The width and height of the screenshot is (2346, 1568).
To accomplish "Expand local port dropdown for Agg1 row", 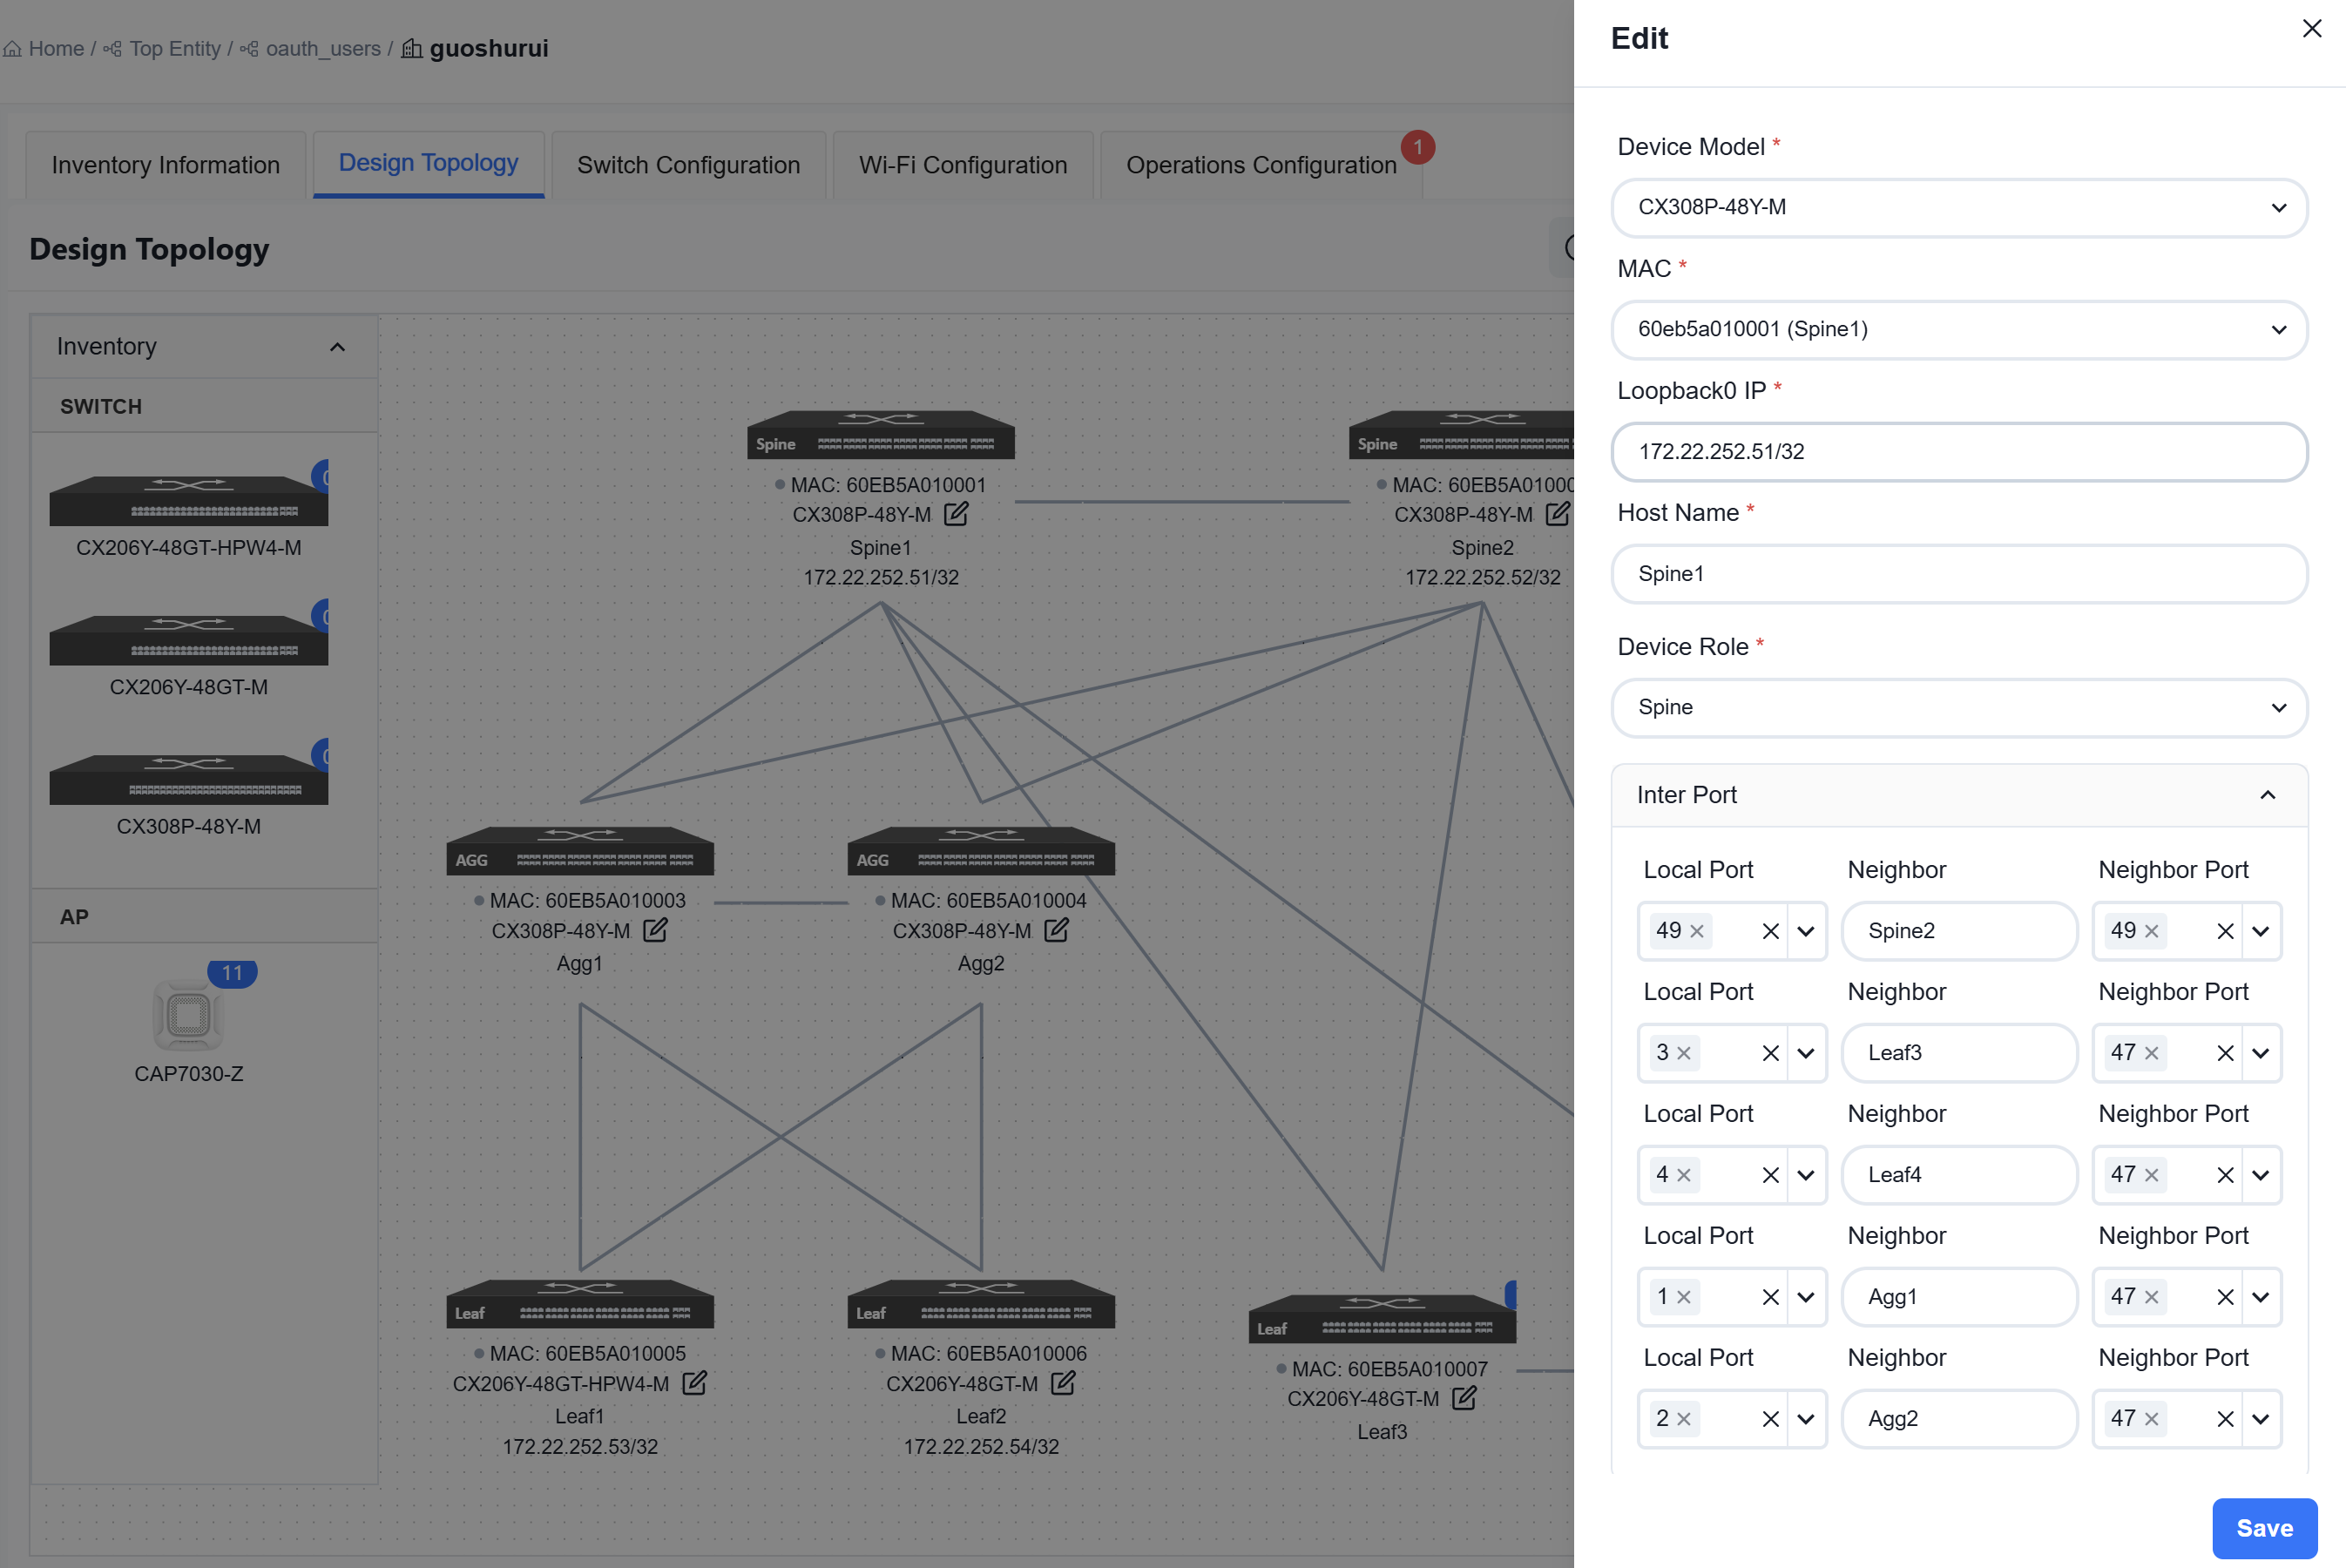I will (1805, 1298).
